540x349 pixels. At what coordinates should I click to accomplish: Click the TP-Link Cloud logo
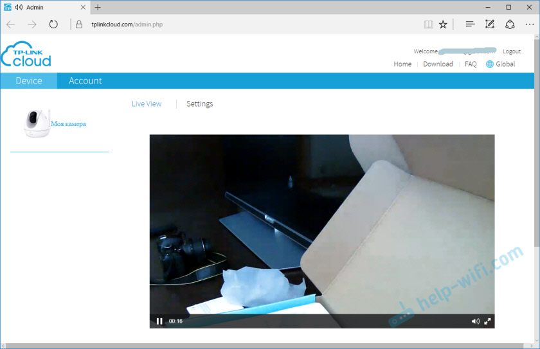pyautogui.click(x=26, y=56)
